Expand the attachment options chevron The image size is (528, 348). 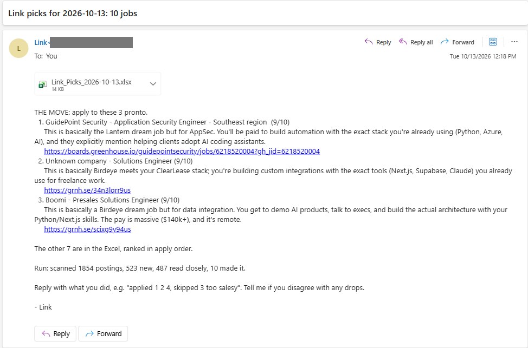[x=153, y=84]
